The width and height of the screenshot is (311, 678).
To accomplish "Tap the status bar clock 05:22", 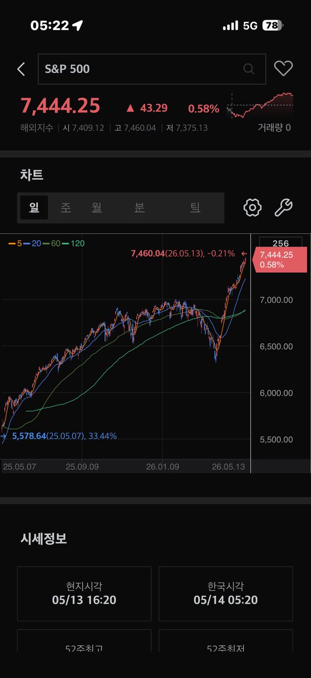I will [x=50, y=25].
